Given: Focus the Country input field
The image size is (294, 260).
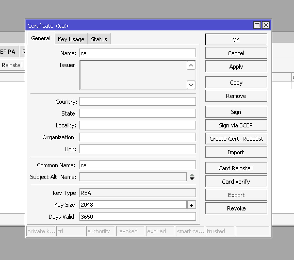Looking at the screenshot, I should tap(137, 102).
